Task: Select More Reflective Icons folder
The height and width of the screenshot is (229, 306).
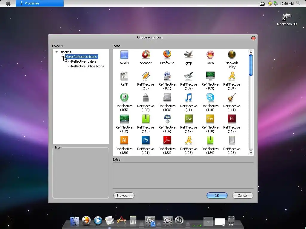Action: (x=81, y=57)
